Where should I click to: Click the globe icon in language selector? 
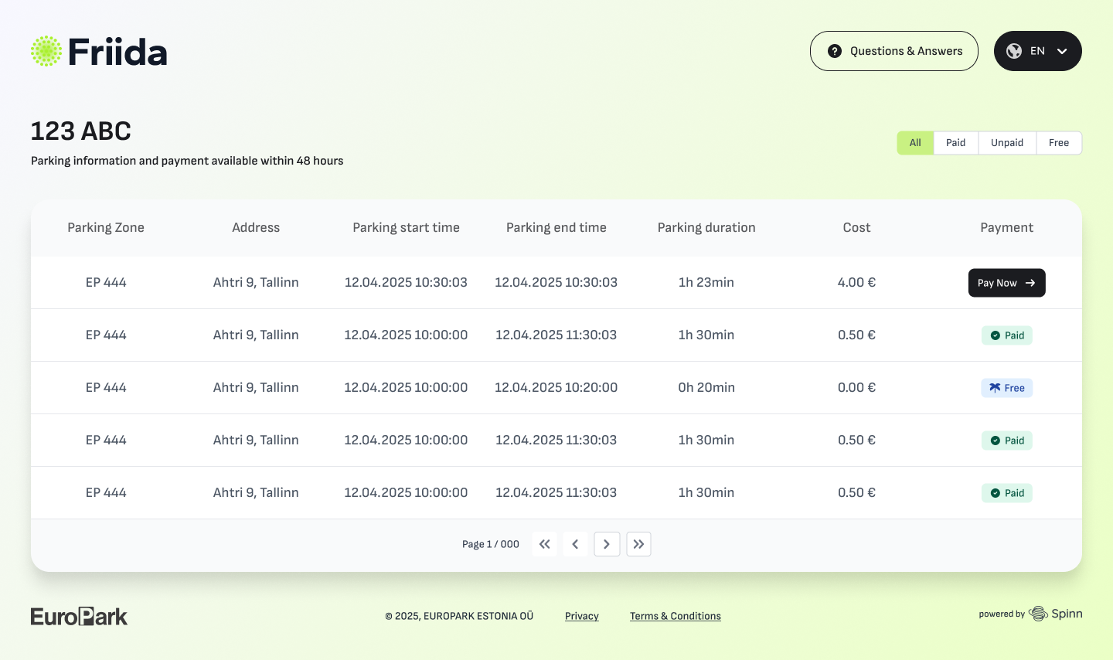(1014, 51)
